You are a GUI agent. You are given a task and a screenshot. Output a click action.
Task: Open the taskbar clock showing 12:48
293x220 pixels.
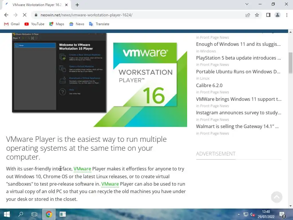266,214
